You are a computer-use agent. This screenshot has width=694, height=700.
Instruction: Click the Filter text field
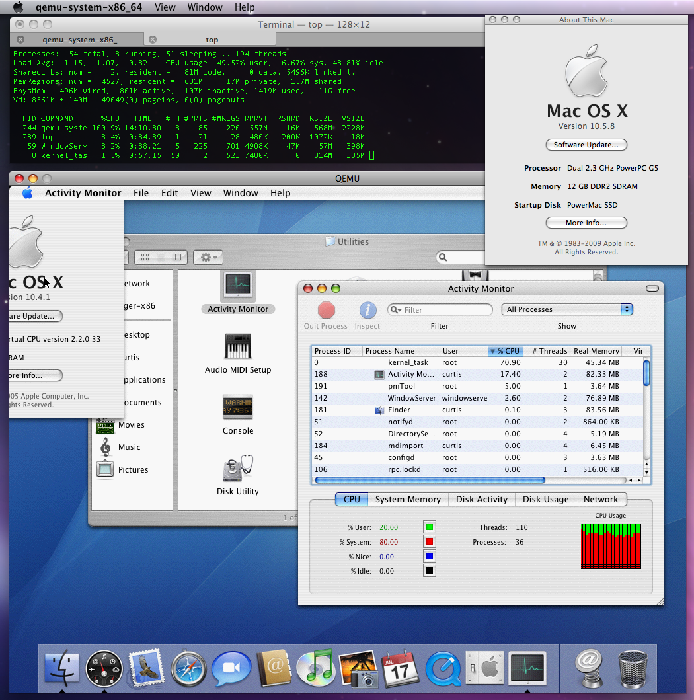coord(440,310)
